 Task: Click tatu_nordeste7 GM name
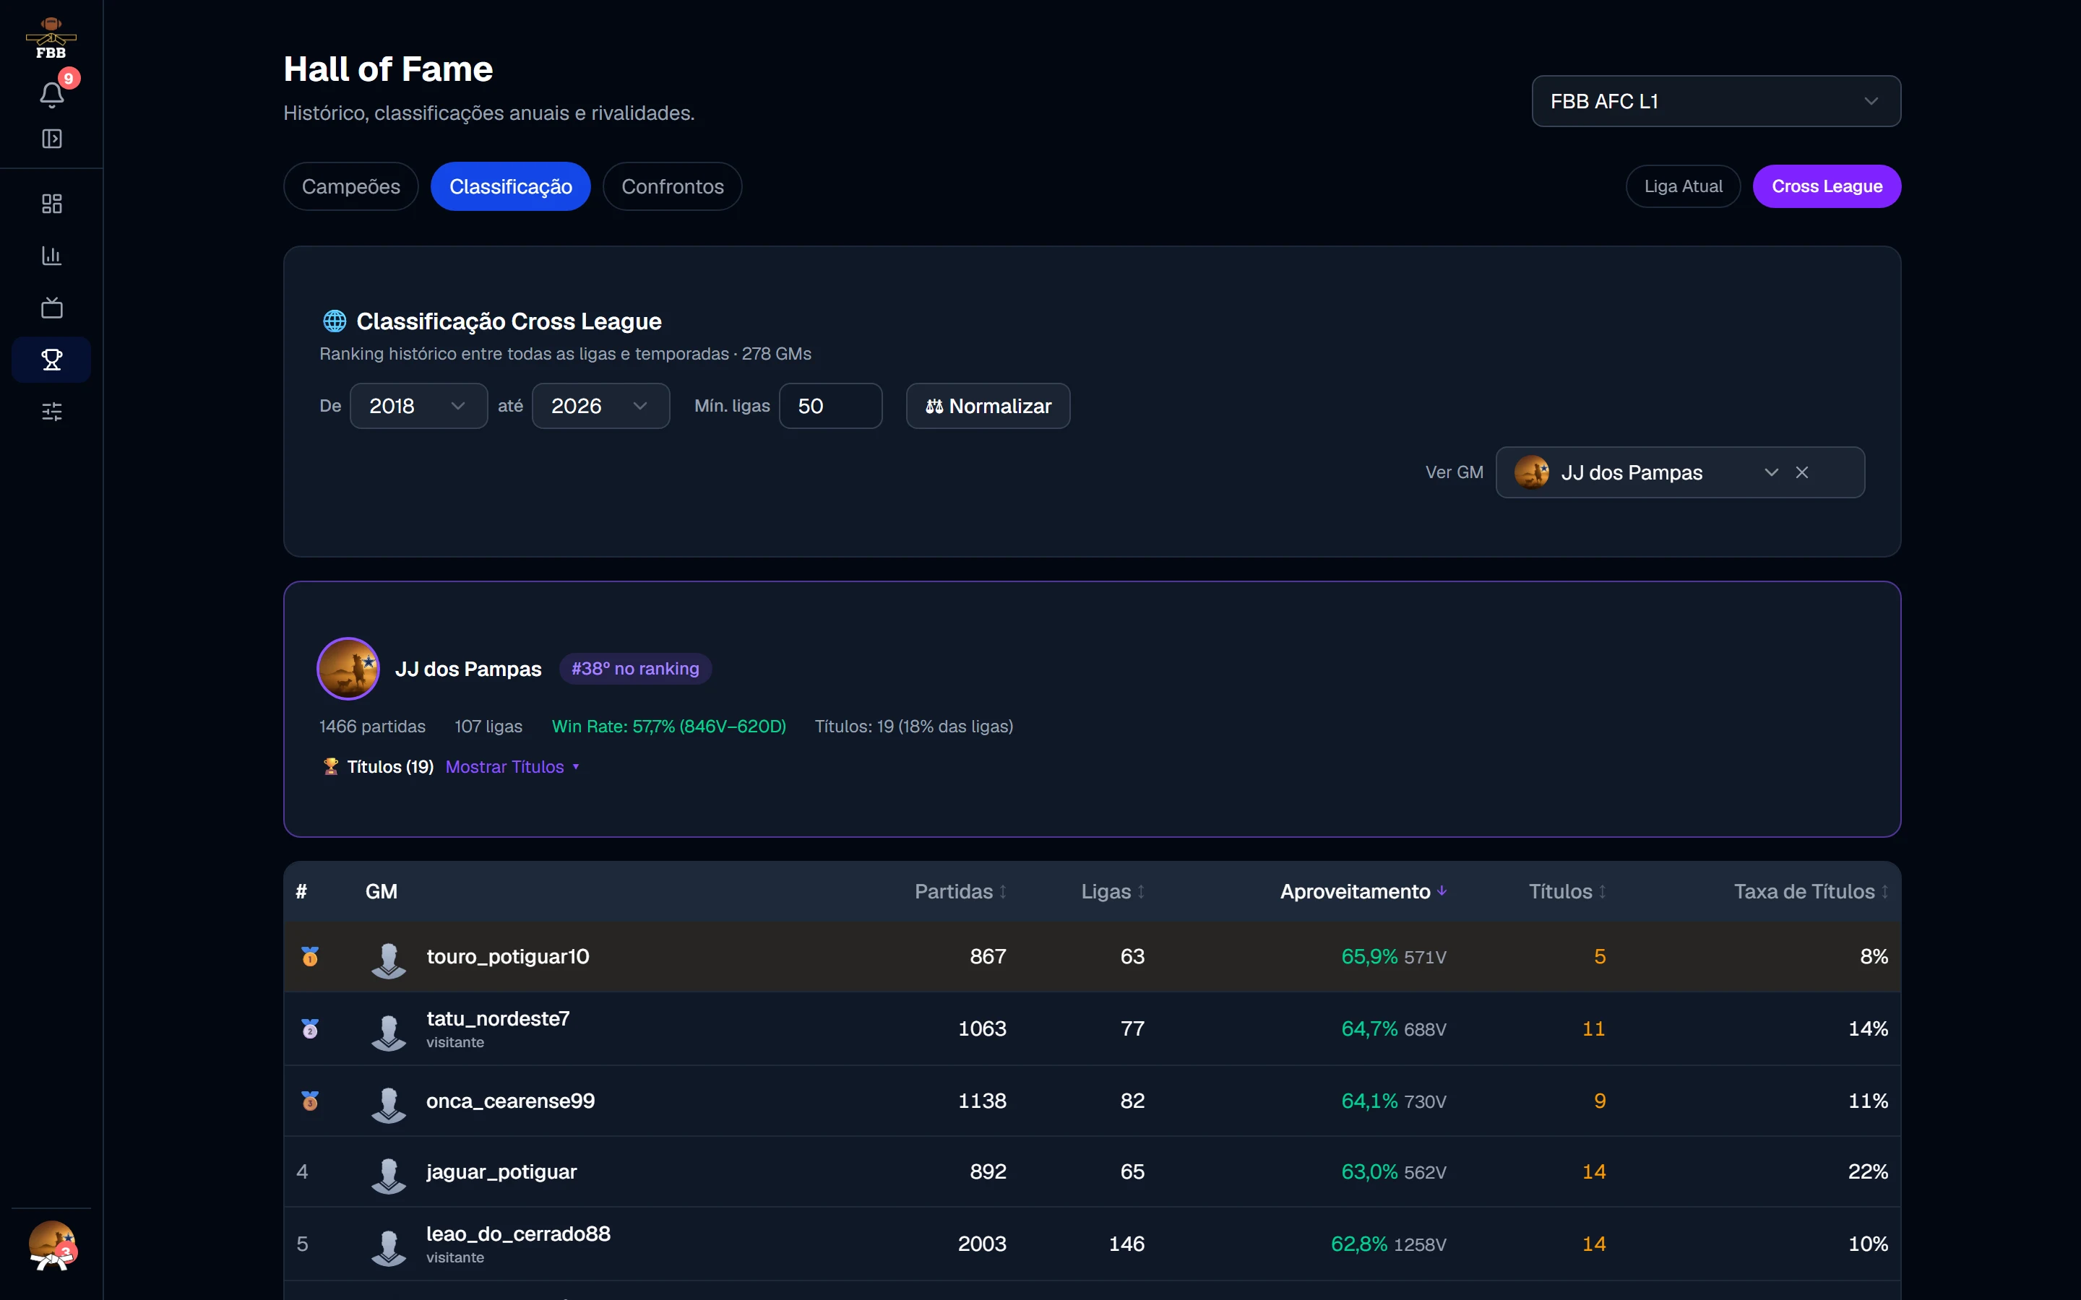498,1019
